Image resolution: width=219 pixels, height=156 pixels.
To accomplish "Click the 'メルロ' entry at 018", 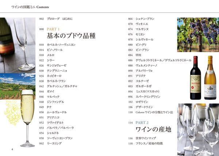I will pos(47,55).
